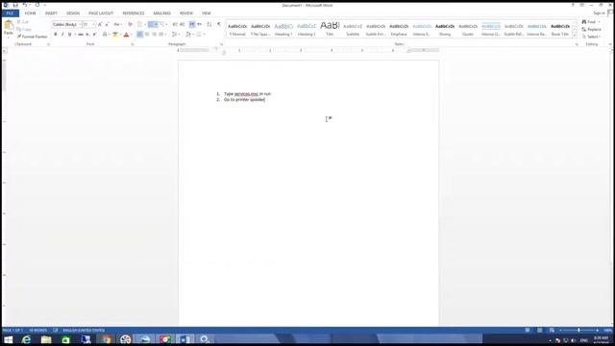Image resolution: width=615 pixels, height=346 pixels.
Task: Switch to the DESIGN tab
Action: pyautogui.click(x=73, y=13)
